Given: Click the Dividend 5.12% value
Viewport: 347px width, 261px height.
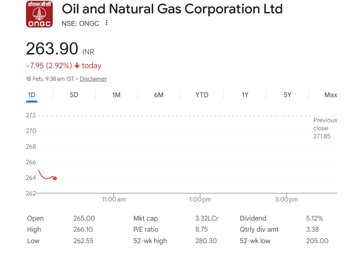Looking at the screenshot, I should point(315,218).
